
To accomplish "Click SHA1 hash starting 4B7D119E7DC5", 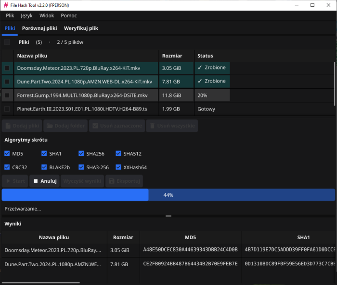I will 290,249.
